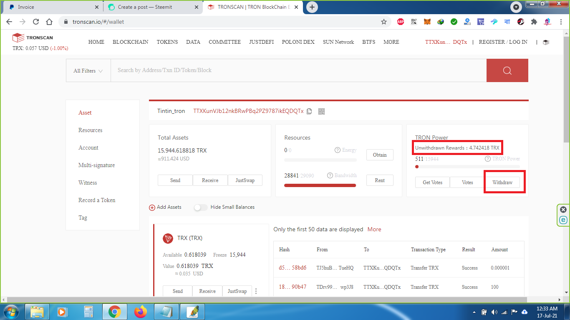Click the red search magnifier button
The image size is (570, 320).
click(507, 70)
